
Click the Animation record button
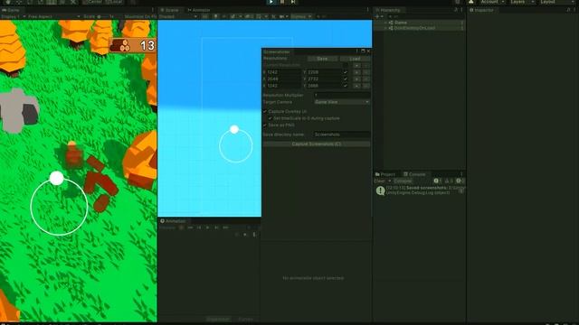point(181,227)
